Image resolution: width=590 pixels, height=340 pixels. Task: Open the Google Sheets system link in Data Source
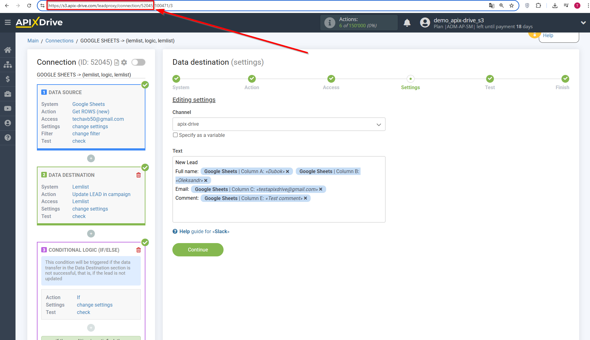88,104
